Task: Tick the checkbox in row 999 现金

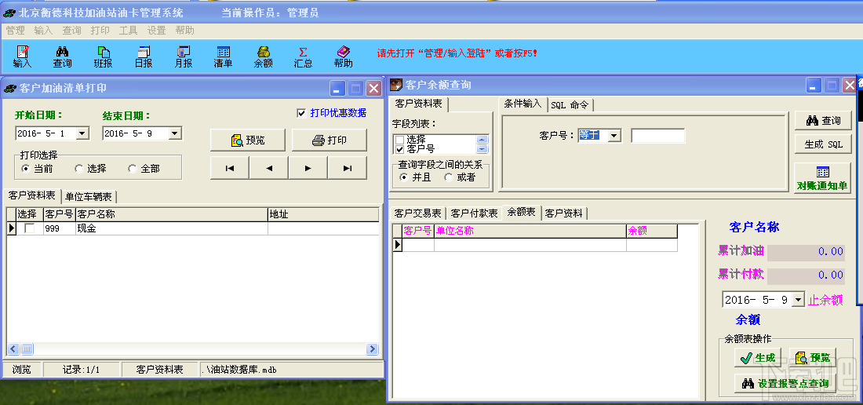Action: tap(29, 228)
